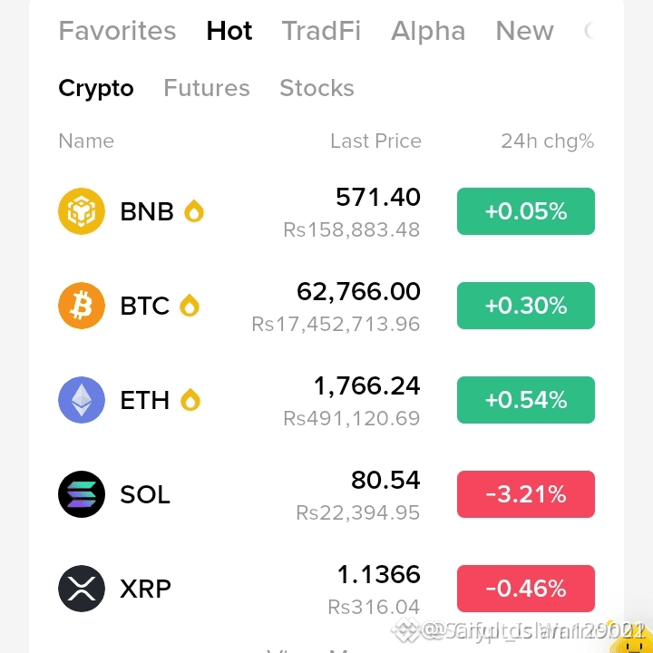This screenshot has width=653, height=653.
Task: Tap the flame icon next to BTC
Action: 190,306
